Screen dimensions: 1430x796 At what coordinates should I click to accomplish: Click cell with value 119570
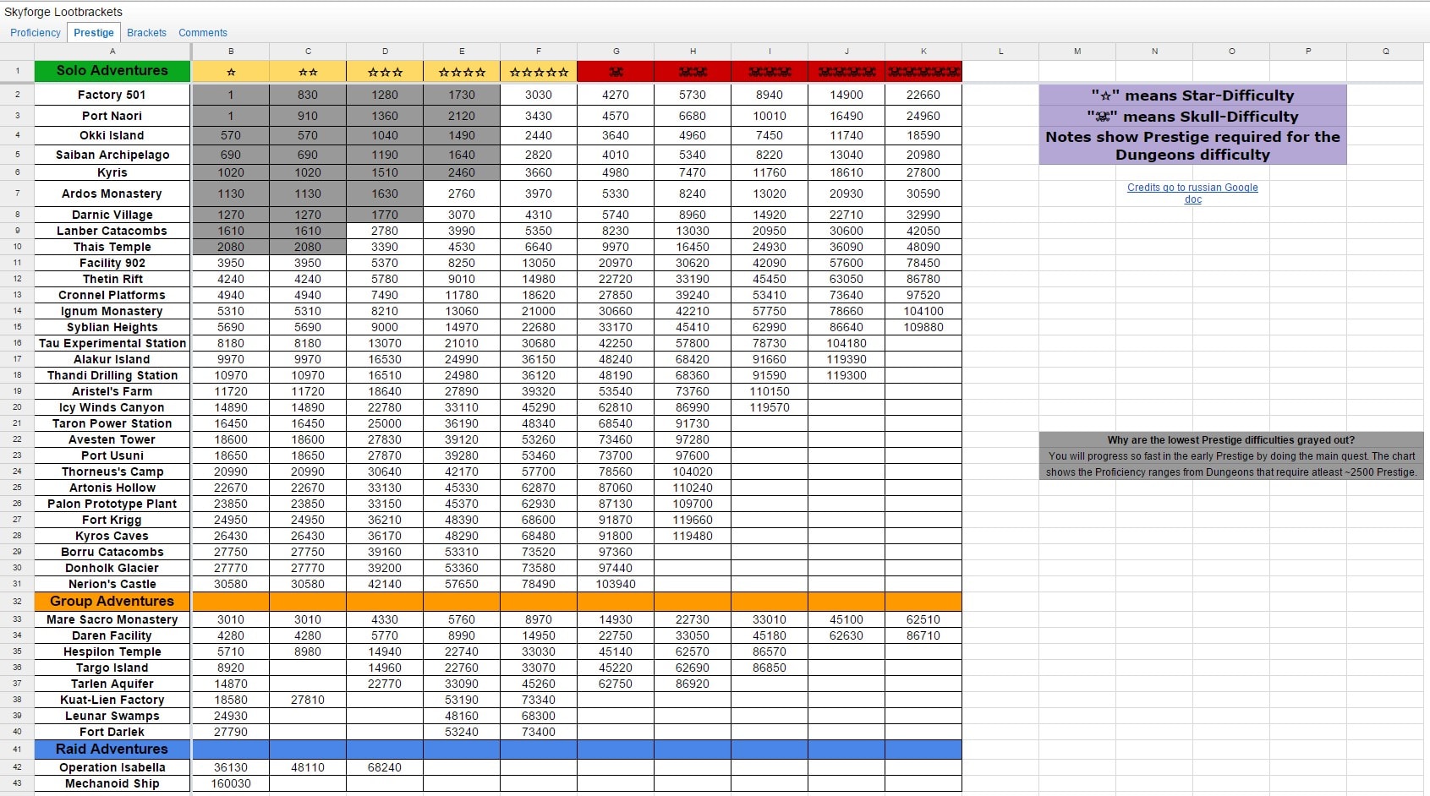(770, 407)
